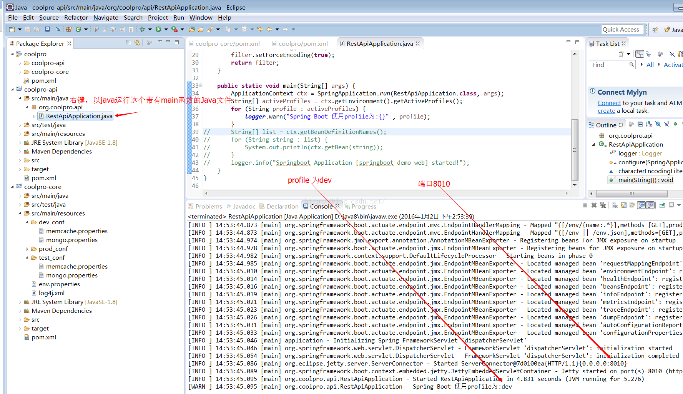
Task: Toggle Hide Static Members in Outline
Action: click(667, 124)
